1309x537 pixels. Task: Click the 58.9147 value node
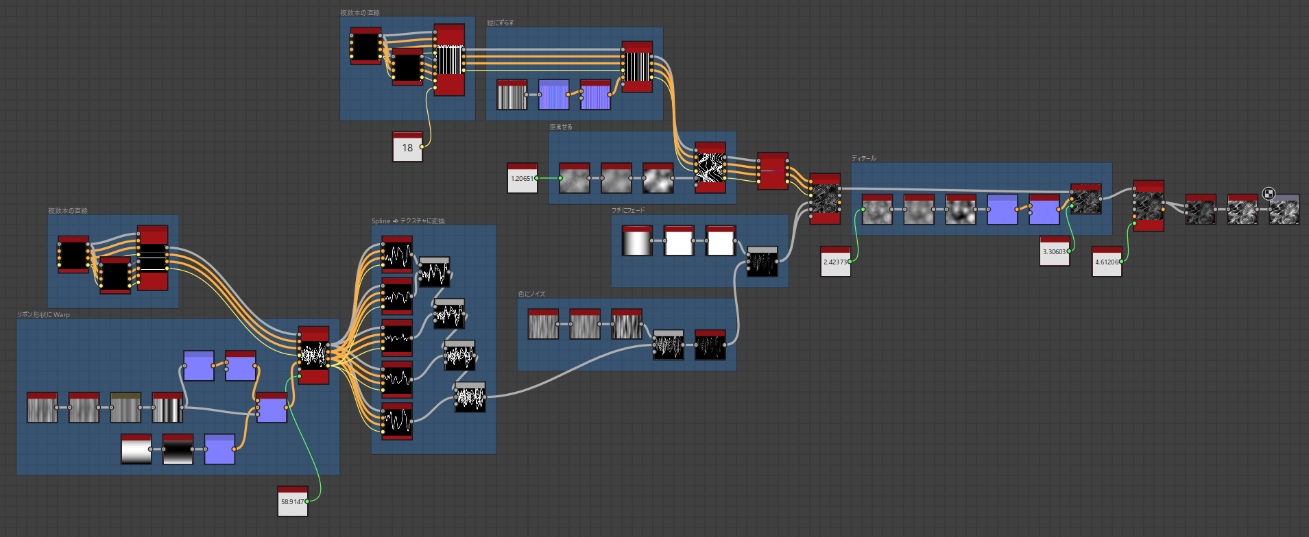[x=292, y=501]
